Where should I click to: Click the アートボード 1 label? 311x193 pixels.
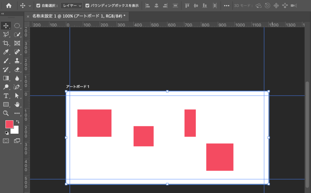[x=78, y=87]
